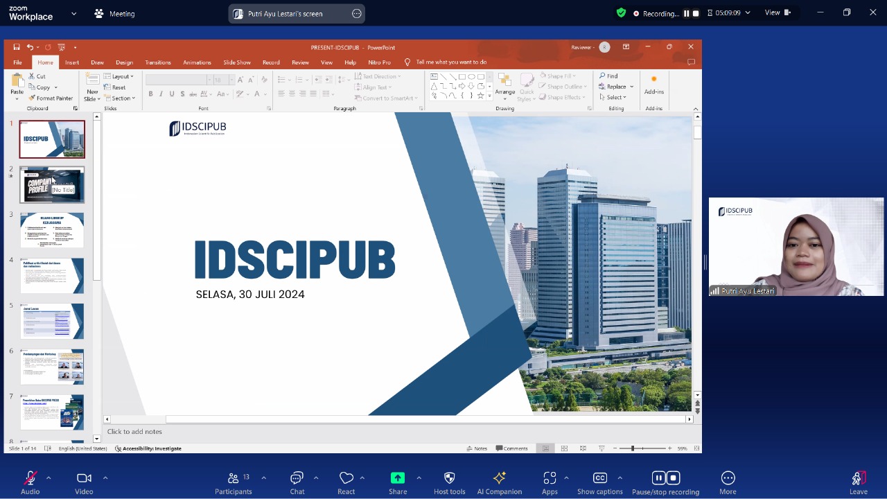Unmute microphone with Audio button
The width and height of the screenshot is (887, 499).
(x=30, y=483)
